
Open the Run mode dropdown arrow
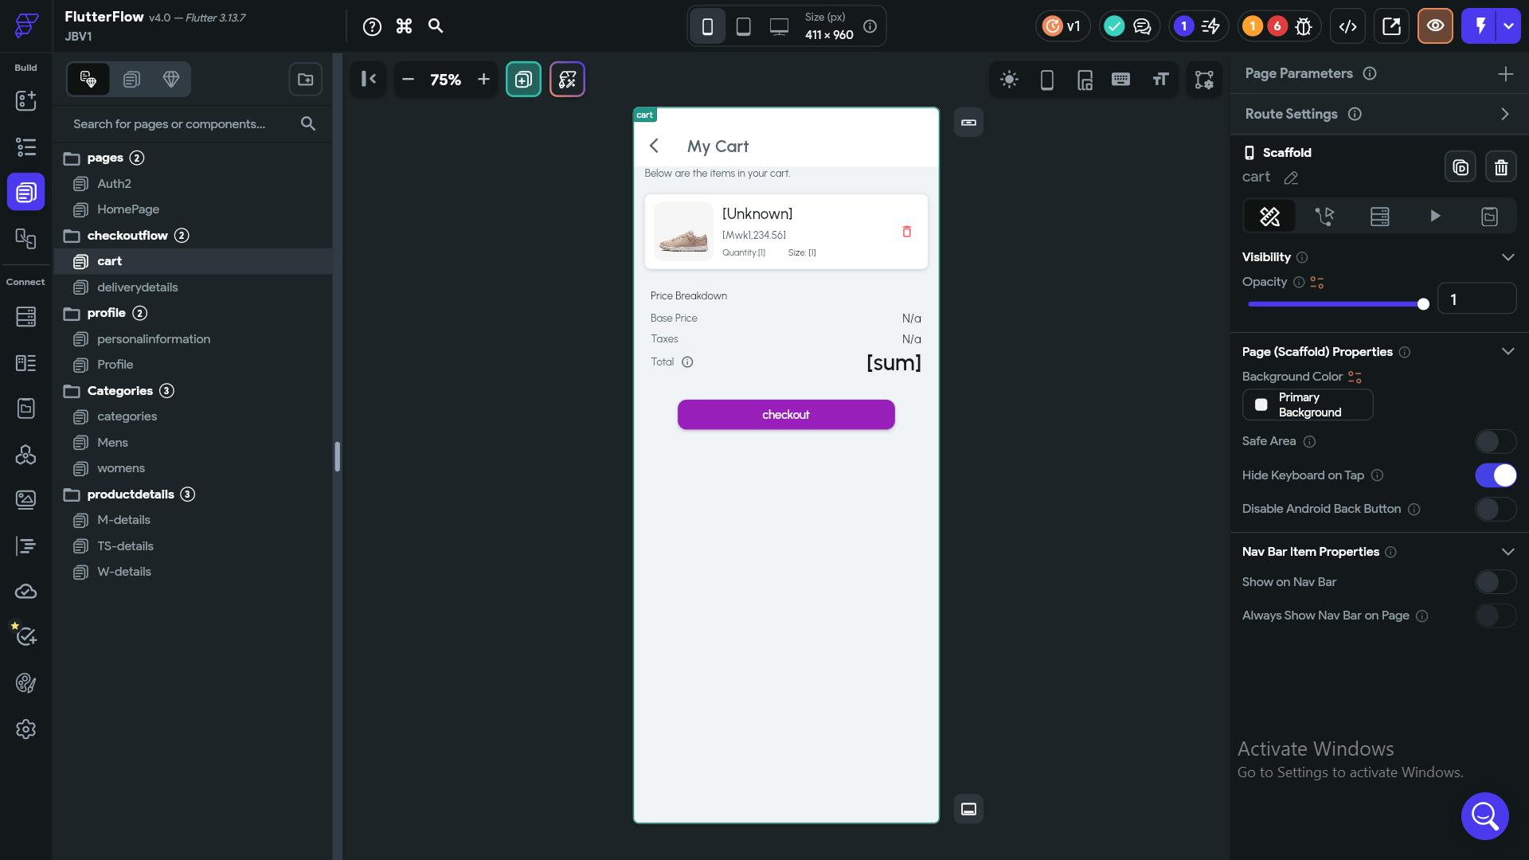[x=1509, y=26]
